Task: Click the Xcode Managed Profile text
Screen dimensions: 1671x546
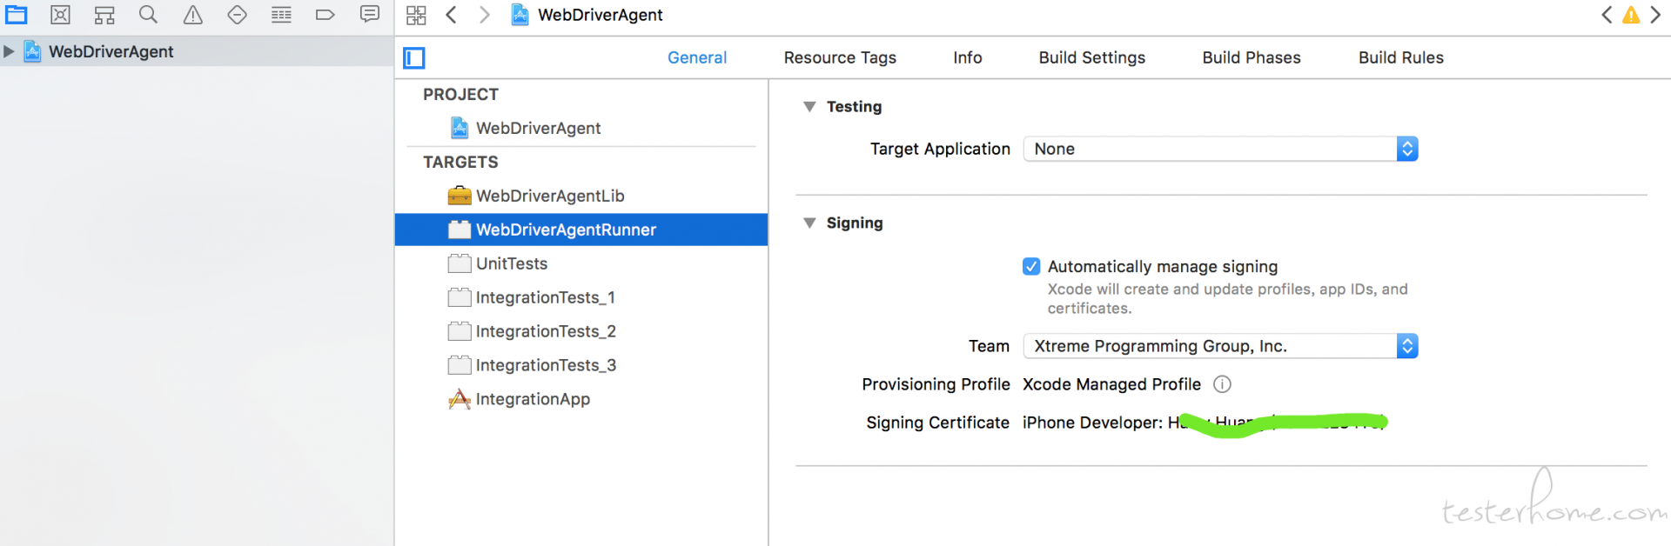Action: coord(1111,384)
